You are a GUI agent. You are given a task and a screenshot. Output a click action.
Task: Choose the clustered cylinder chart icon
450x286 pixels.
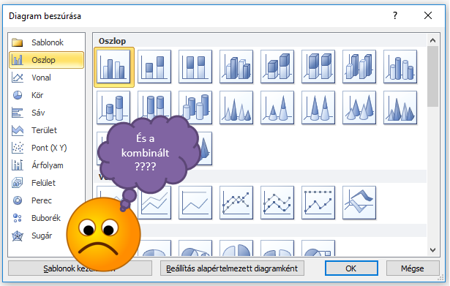tap(400, 67)
